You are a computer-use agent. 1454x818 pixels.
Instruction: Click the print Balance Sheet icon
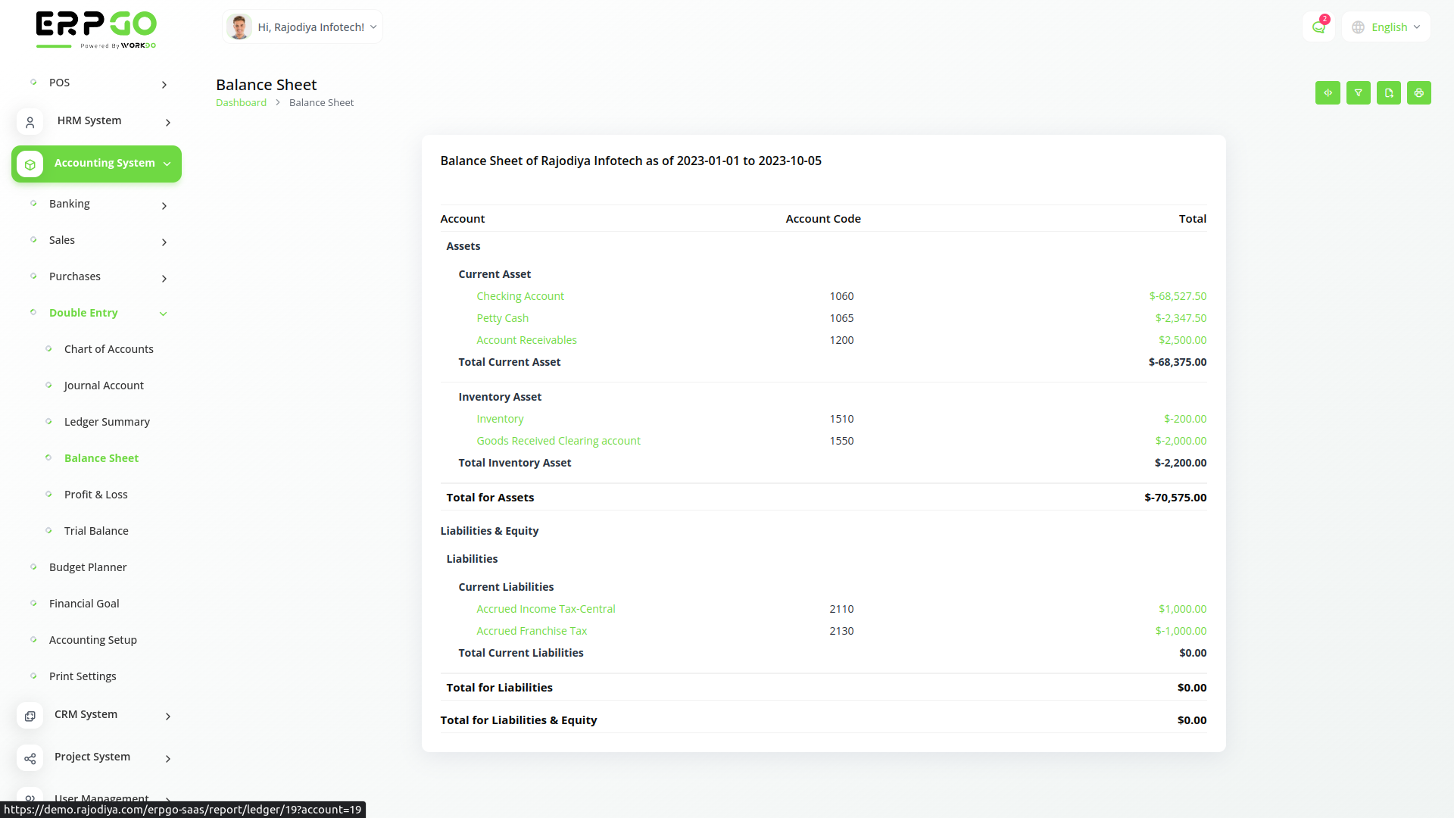click(x=1418, y=92)
